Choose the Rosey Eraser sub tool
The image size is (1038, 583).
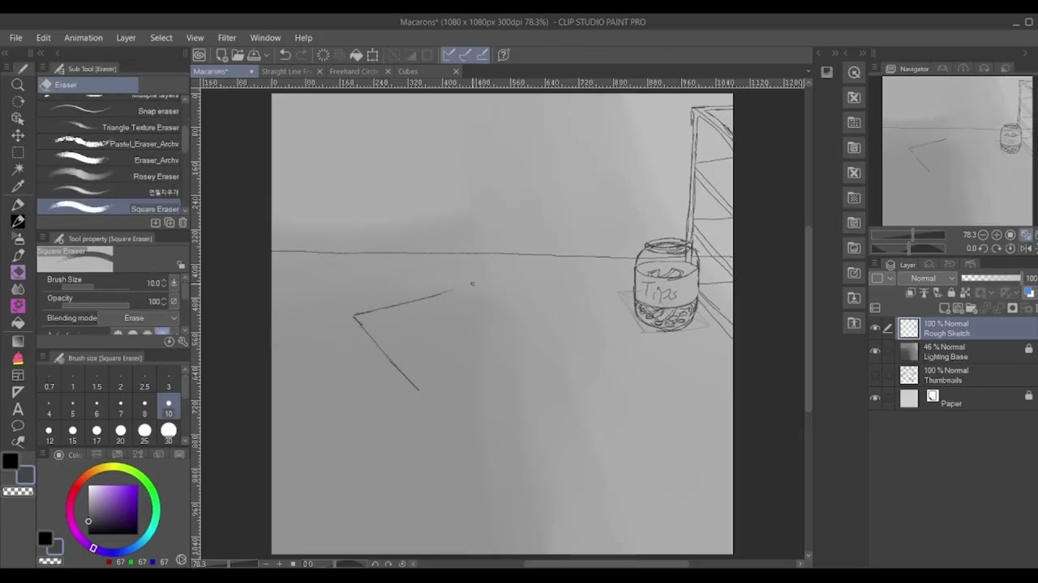pyautogui.click(x=109, y=177)
